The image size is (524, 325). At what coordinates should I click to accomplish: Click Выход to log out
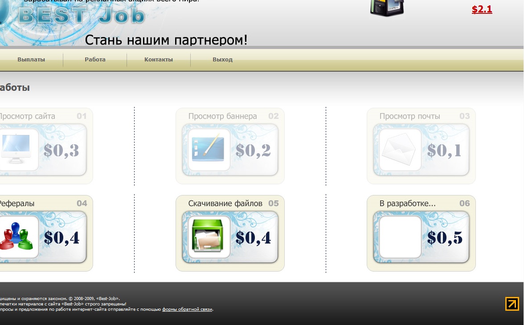coord(223,60)
